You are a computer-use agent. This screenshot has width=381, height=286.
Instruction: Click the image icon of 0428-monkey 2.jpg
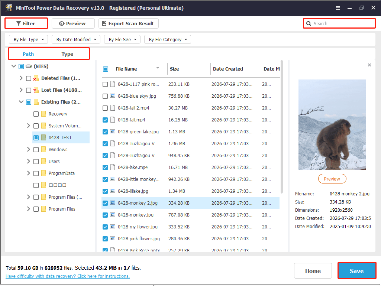pyautogui.click(x=113, y=203)
